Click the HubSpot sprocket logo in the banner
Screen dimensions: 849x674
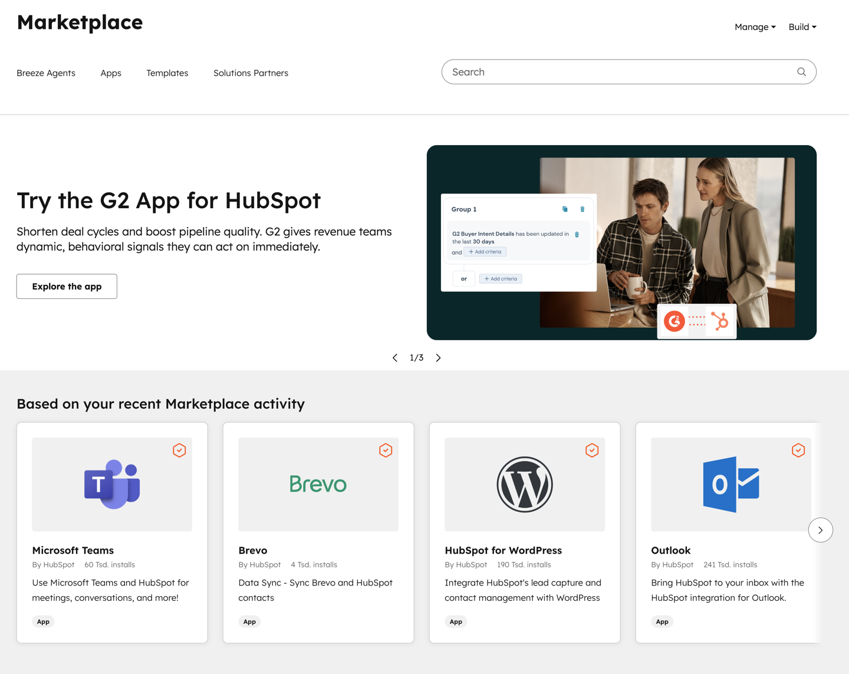tap(720, 321)
